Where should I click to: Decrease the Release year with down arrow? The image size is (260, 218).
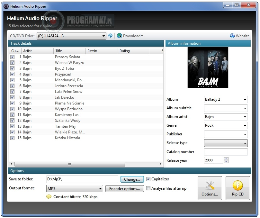pyautogui.click(x=226, y=162)
